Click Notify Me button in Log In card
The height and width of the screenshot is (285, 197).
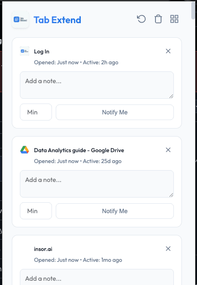point(115,112)
